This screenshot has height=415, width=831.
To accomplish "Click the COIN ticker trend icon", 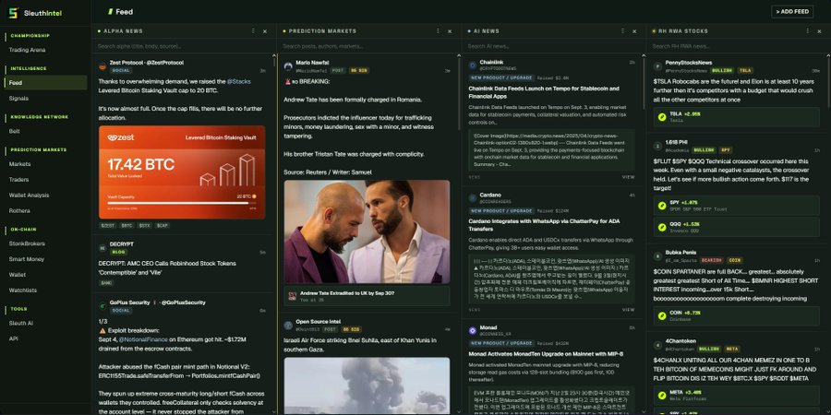I will pyautogui.click(x=662, y=315).
